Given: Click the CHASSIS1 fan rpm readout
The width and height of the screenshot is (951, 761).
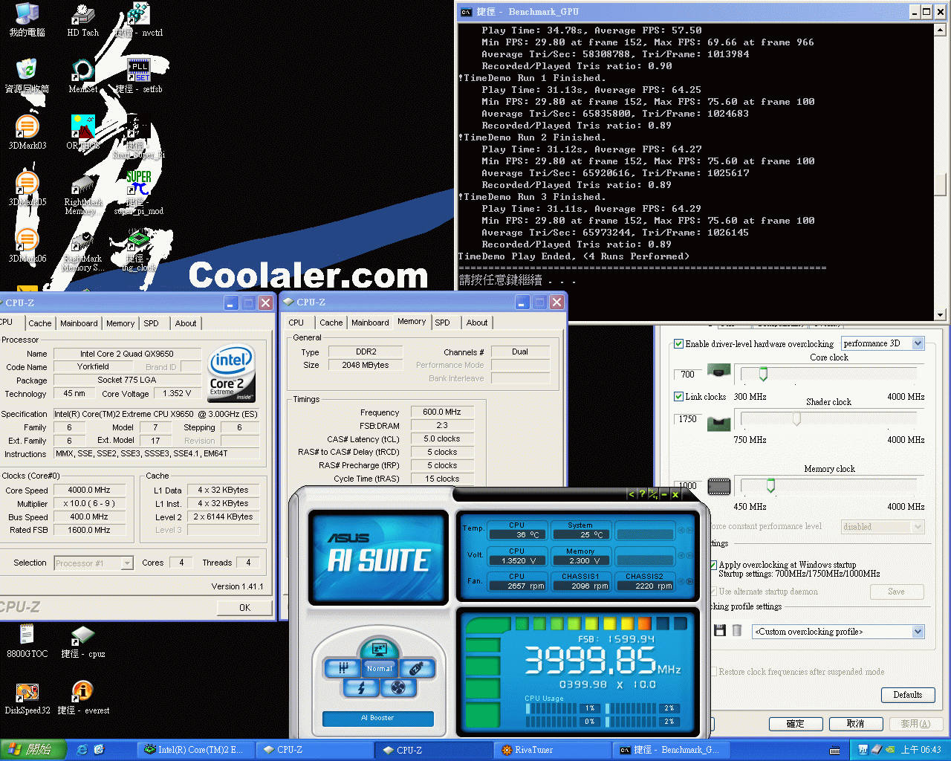Looking at the screenshot, I should (580, 586).
